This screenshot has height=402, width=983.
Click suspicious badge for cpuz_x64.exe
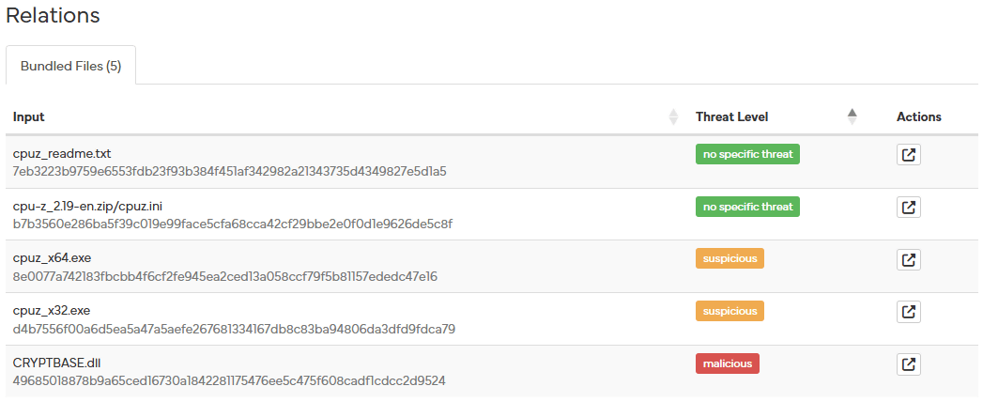[x=730, y=258]
